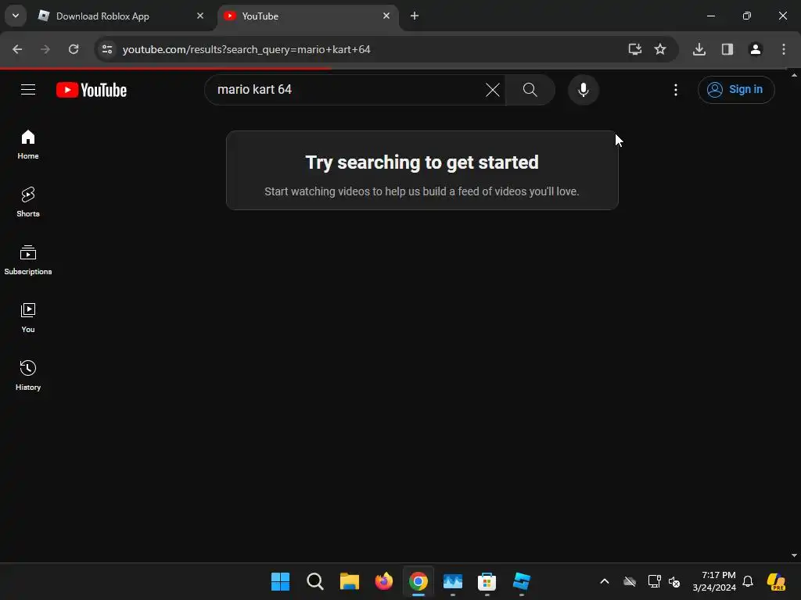Start voice search with the microphone
Image resolution: width=801 pixels, height=600 pixels.
583,90
